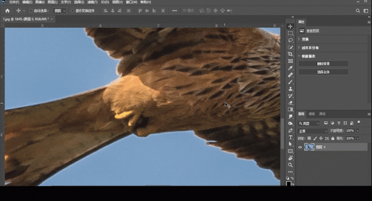The height and width of the screenshot is (201, 372).
Task: Select the Smudge tool
Action: (290, 117)
